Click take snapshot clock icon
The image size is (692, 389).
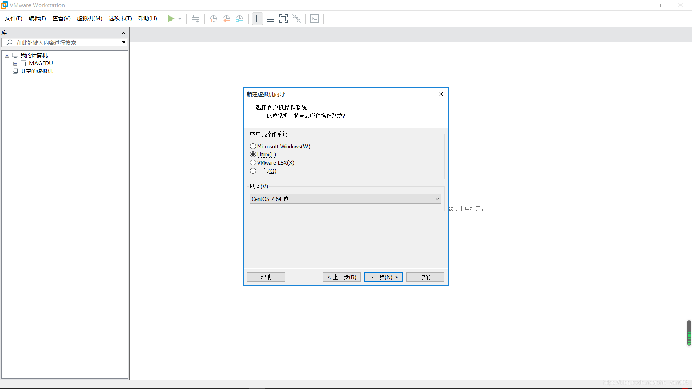213,18
